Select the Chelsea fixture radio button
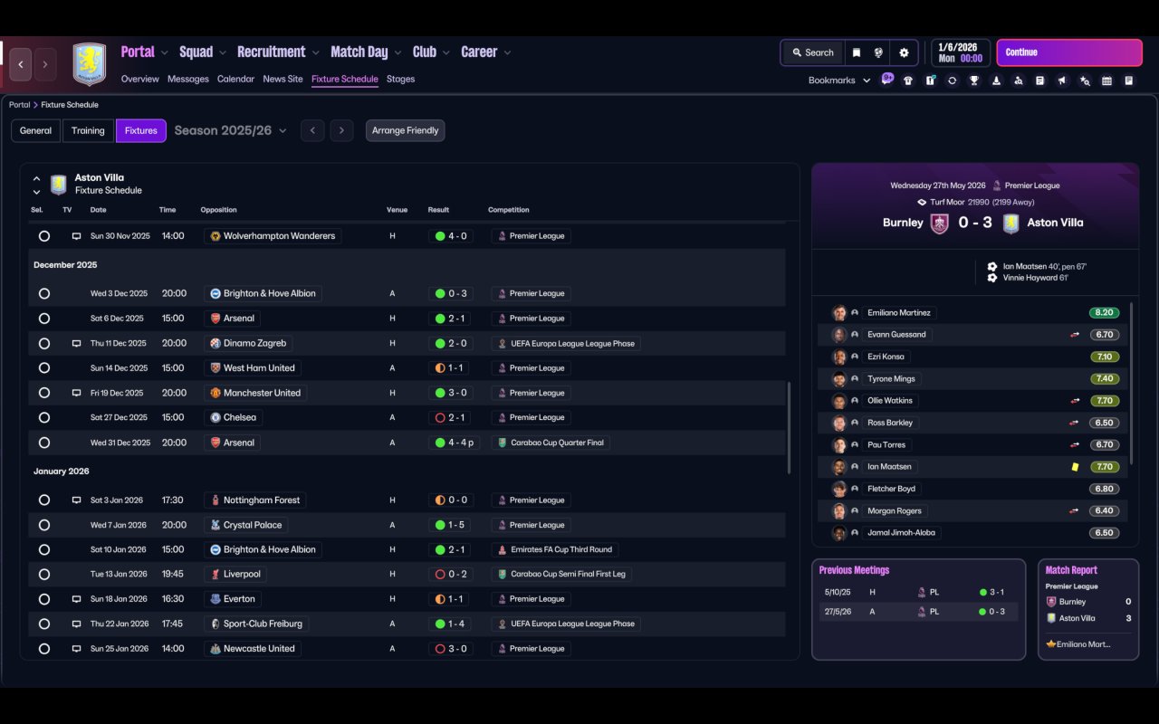Viewport: 1159px width, 724px height. tap(44, 418)
